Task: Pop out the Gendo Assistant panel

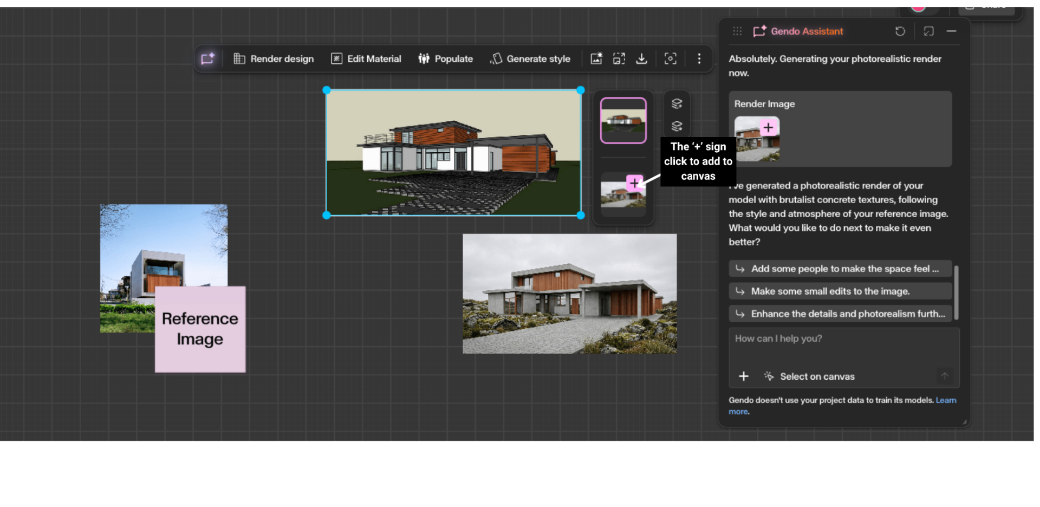Action: point(929,31)
